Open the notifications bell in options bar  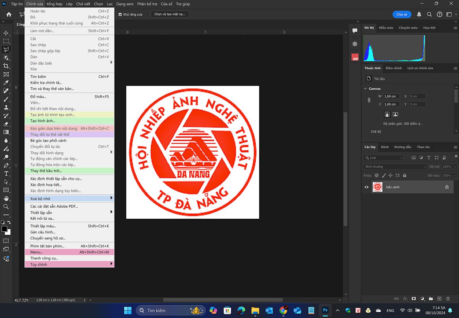coord(419,14)
